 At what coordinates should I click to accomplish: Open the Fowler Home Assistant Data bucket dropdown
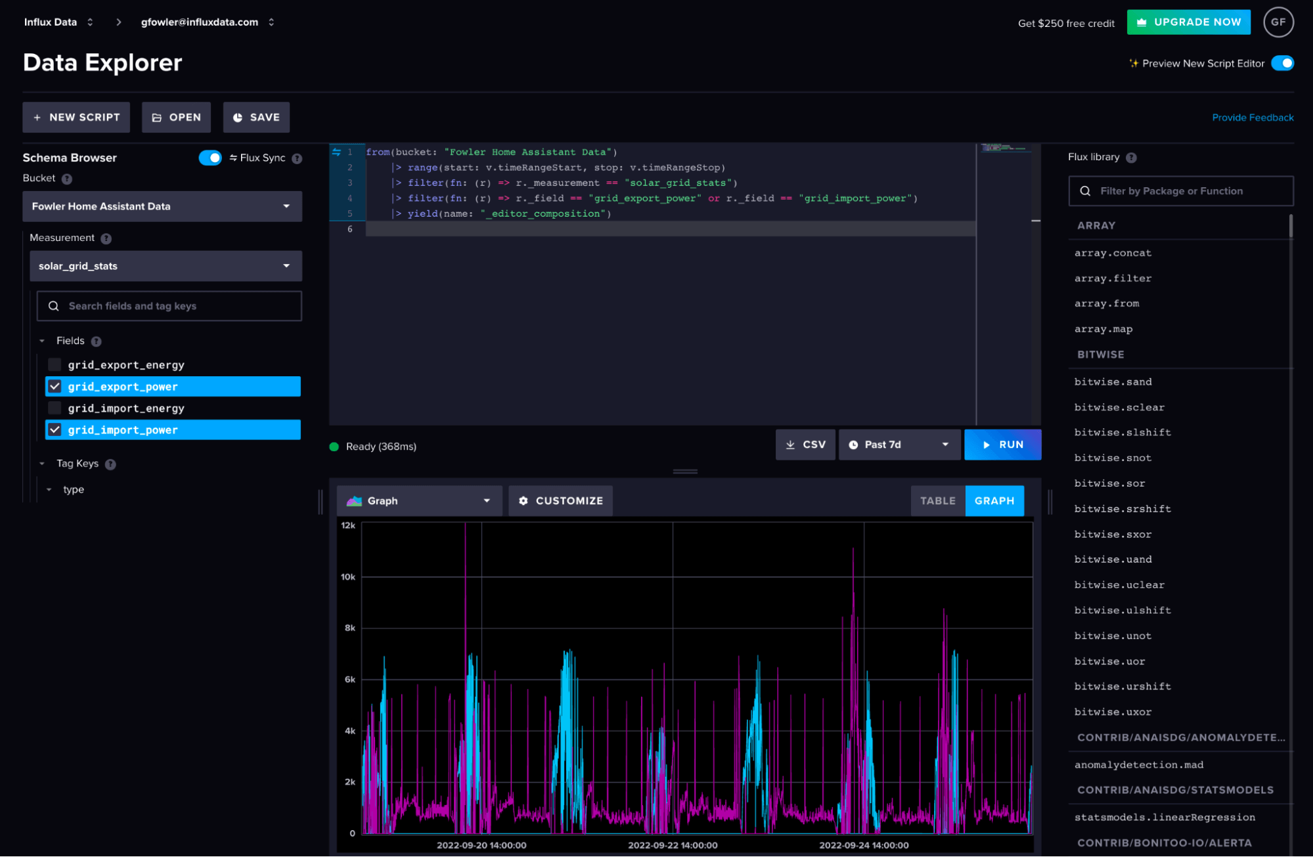tap(162, 206)
